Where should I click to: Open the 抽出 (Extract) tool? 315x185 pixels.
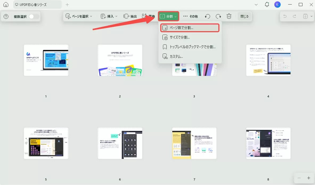[x=130, y=16]
